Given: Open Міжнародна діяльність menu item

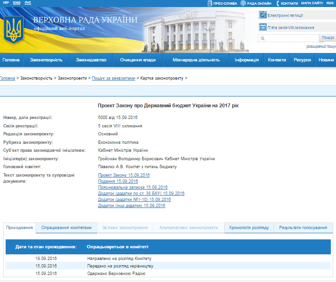Looking at the screenshot, I should coord(196,60).
